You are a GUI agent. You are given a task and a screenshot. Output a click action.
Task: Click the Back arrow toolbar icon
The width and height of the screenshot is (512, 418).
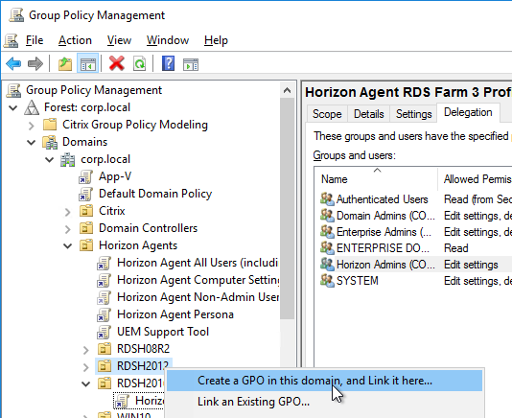pos(13,63)
